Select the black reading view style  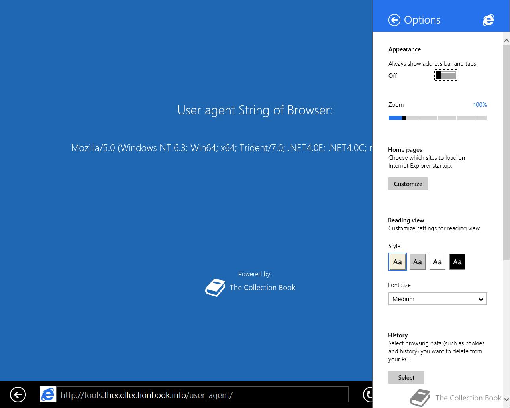(457, 262)
